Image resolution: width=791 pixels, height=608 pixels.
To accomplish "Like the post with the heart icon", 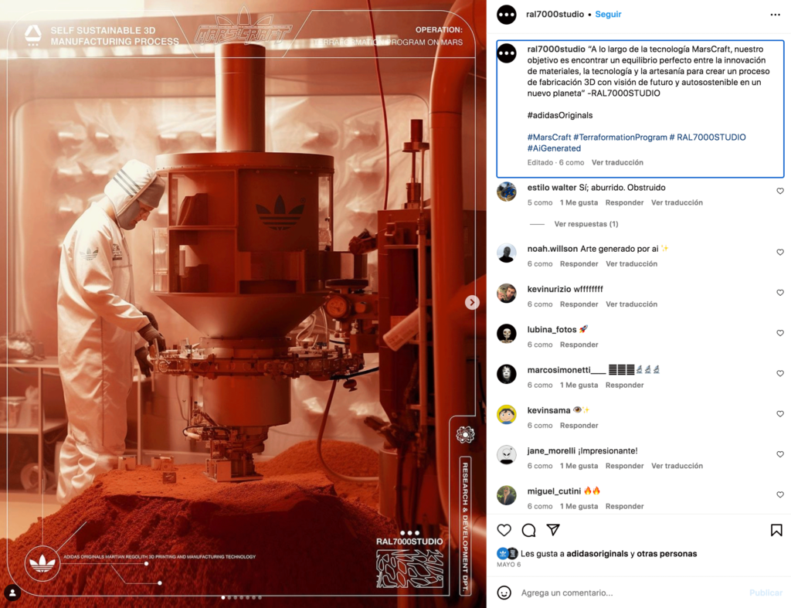I will pyautogui.click(x=504, y=530).
